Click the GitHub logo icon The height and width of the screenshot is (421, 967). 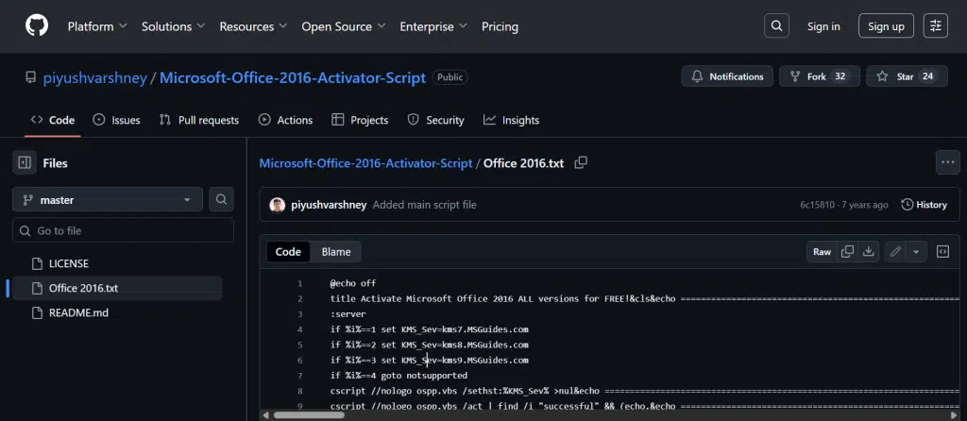(36, 26)
